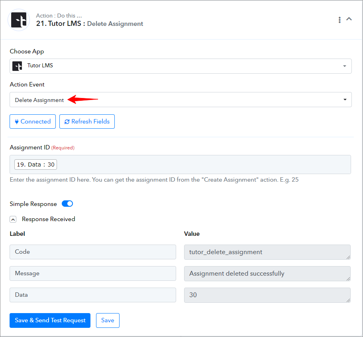Open the Choose App dropdown
The image size is (363, 337).
[181, 66]
